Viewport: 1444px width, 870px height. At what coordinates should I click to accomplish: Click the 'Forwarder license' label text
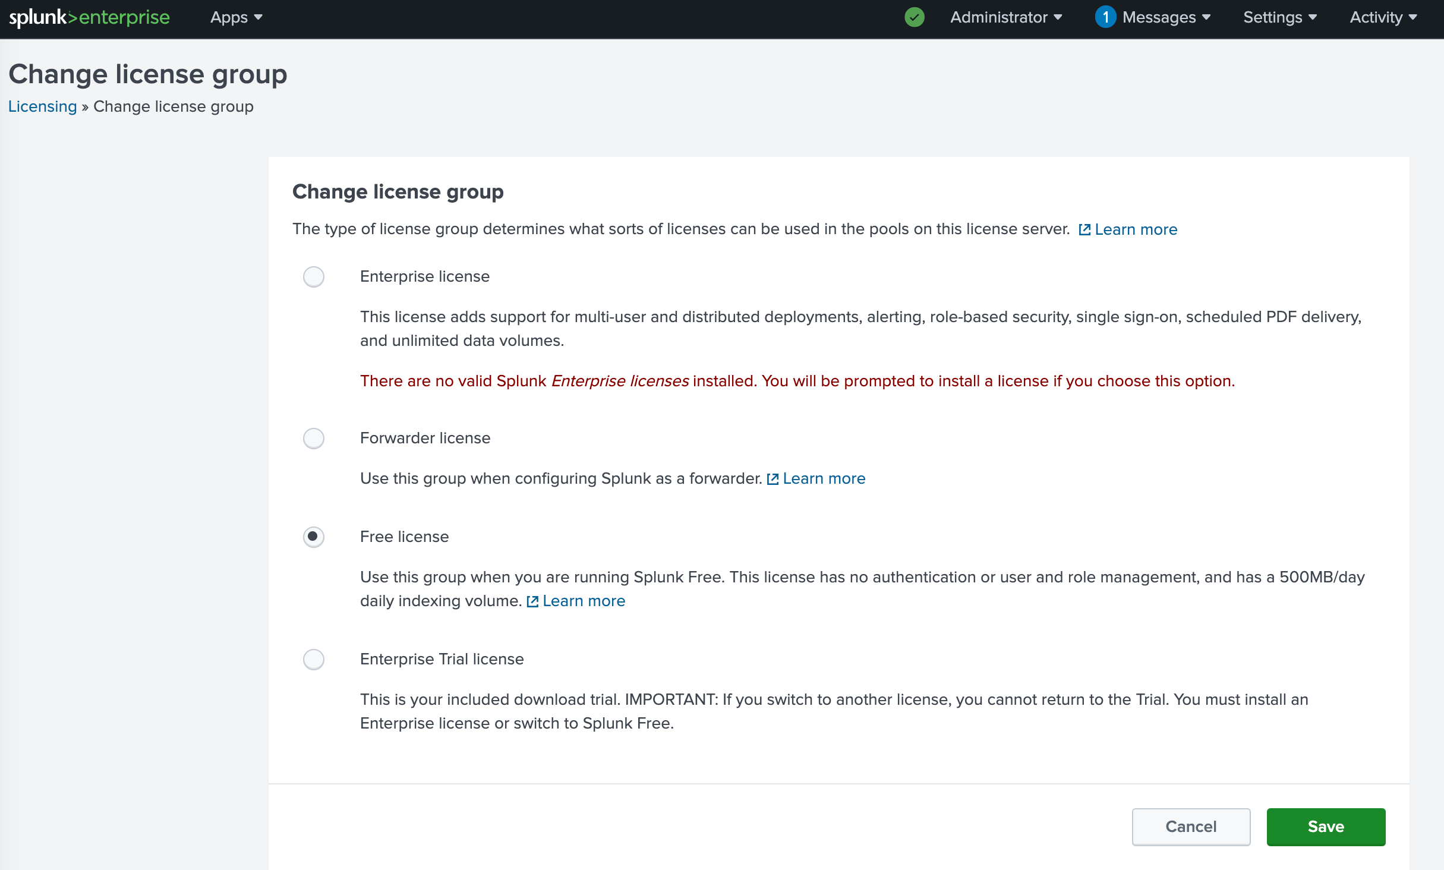point(425,438)
